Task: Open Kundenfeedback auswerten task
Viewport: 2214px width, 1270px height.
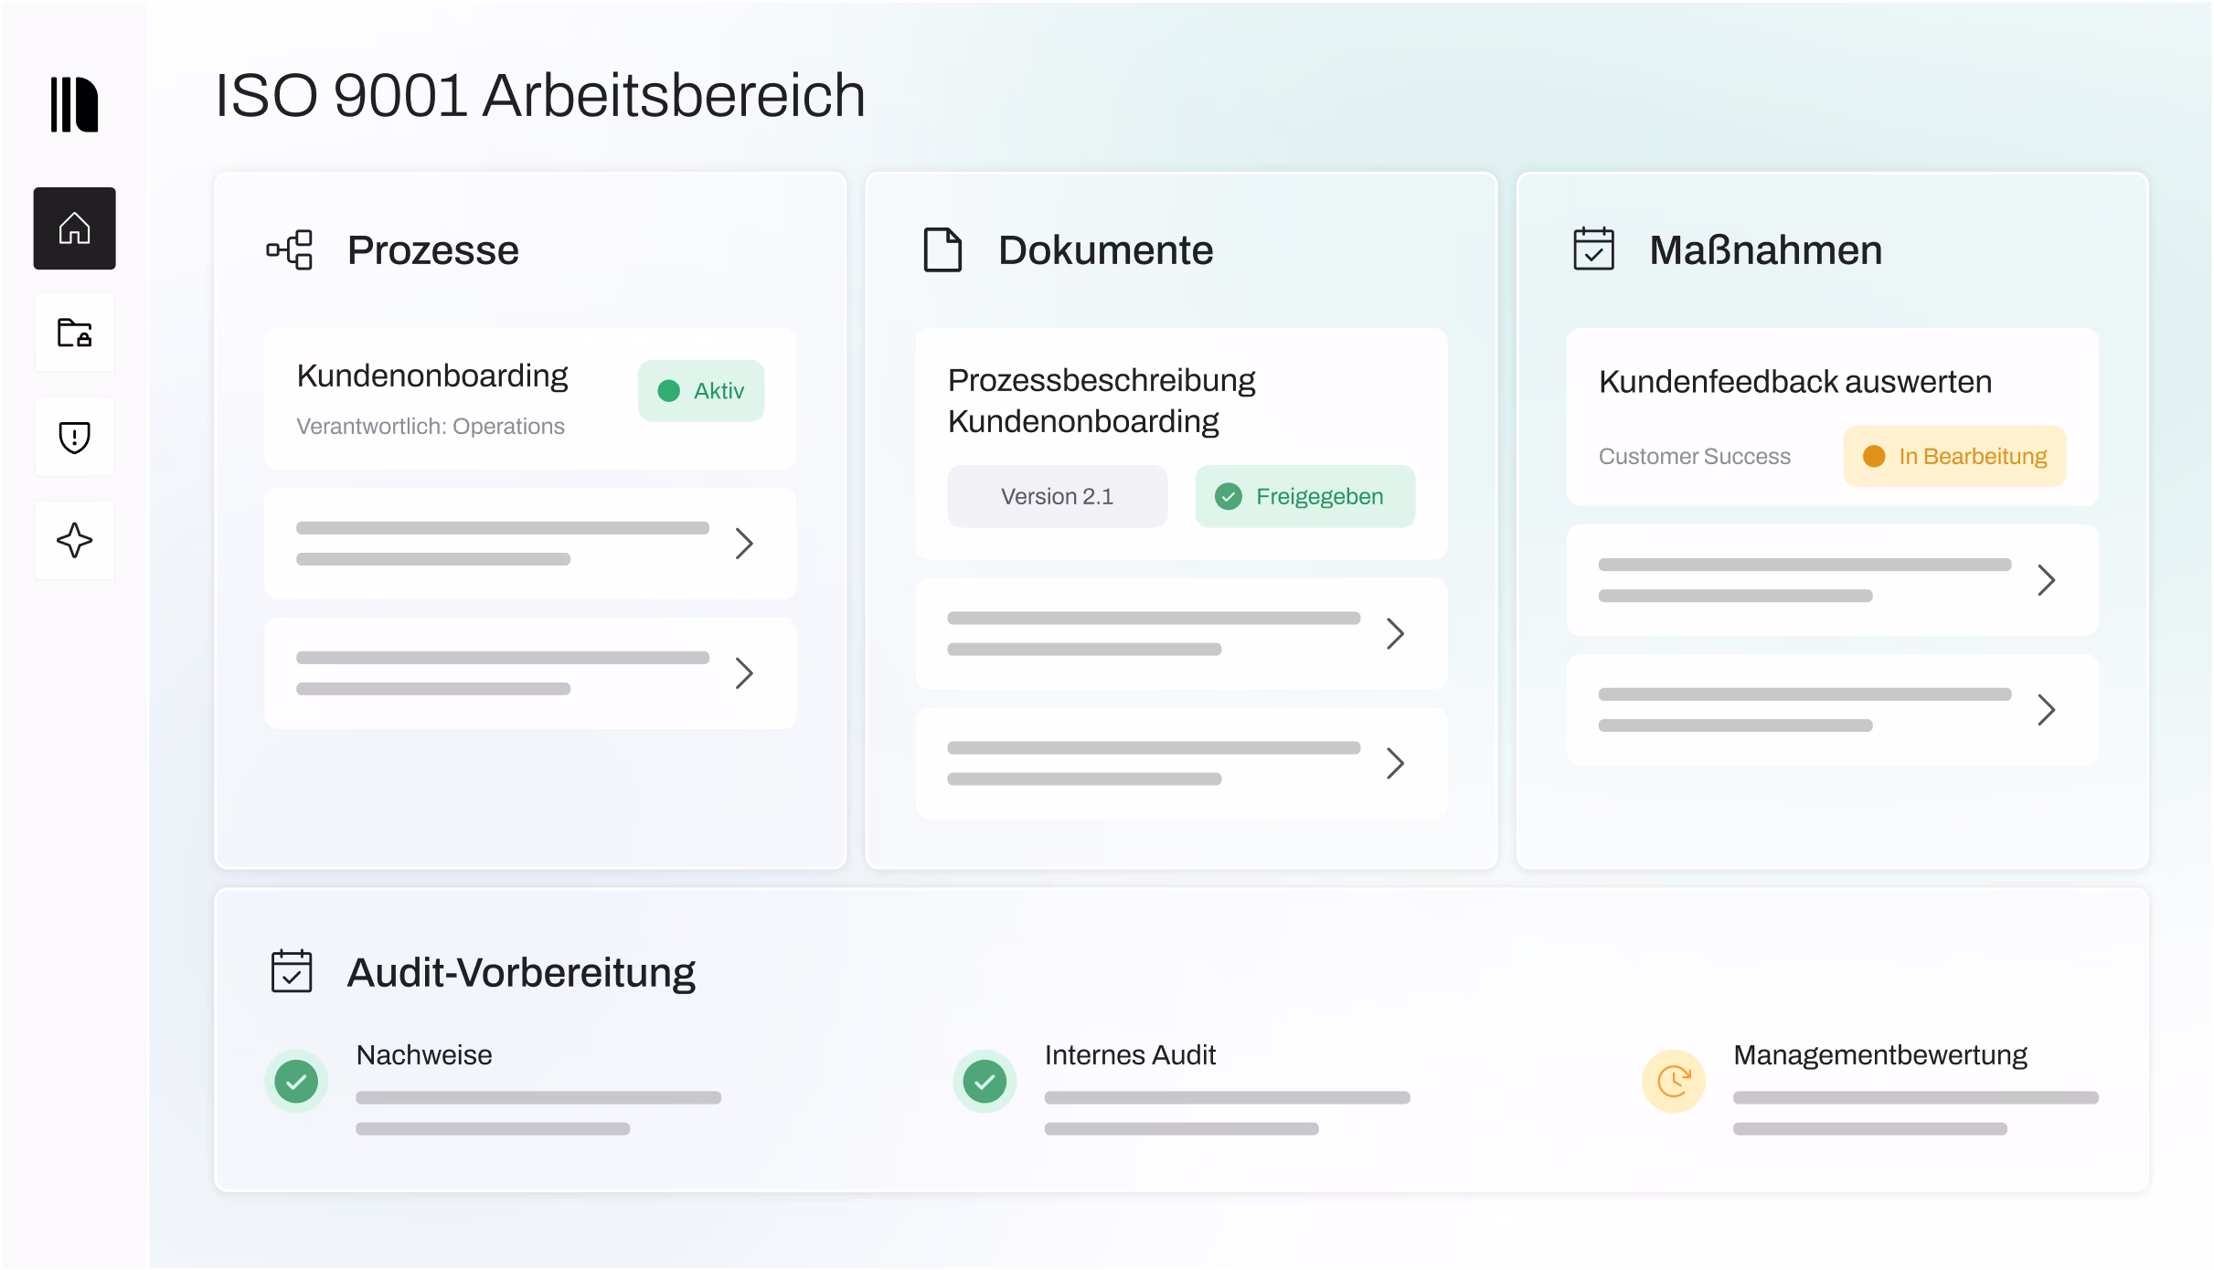Action: [1832, 418]
